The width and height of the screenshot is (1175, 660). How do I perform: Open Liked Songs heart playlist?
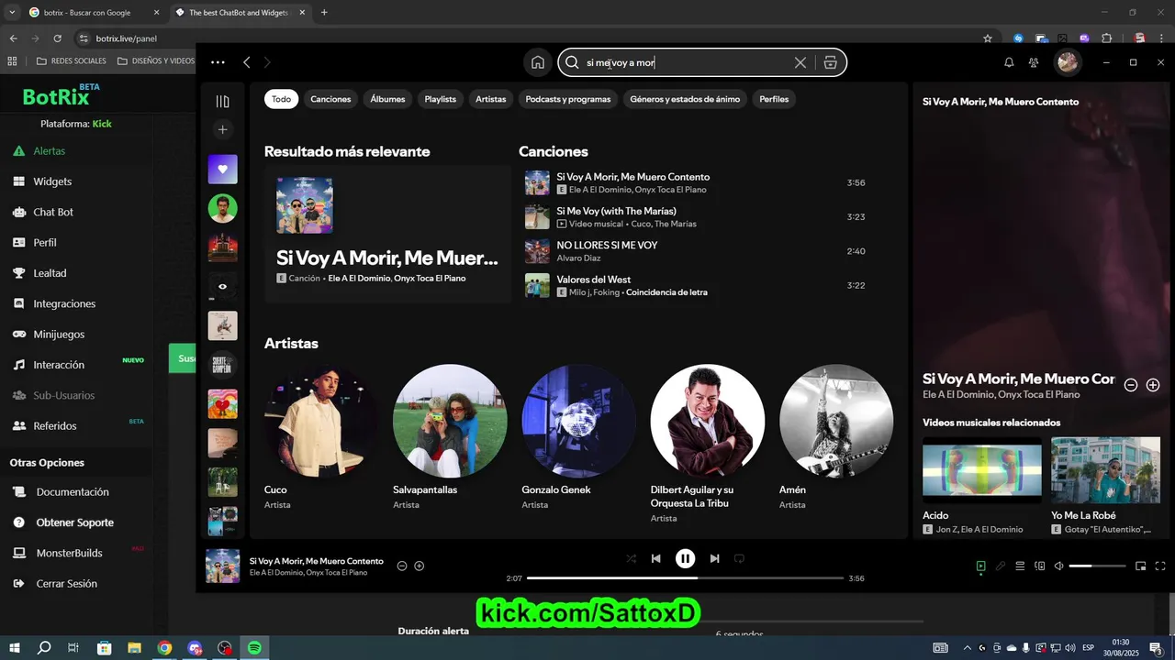[222, 169]
